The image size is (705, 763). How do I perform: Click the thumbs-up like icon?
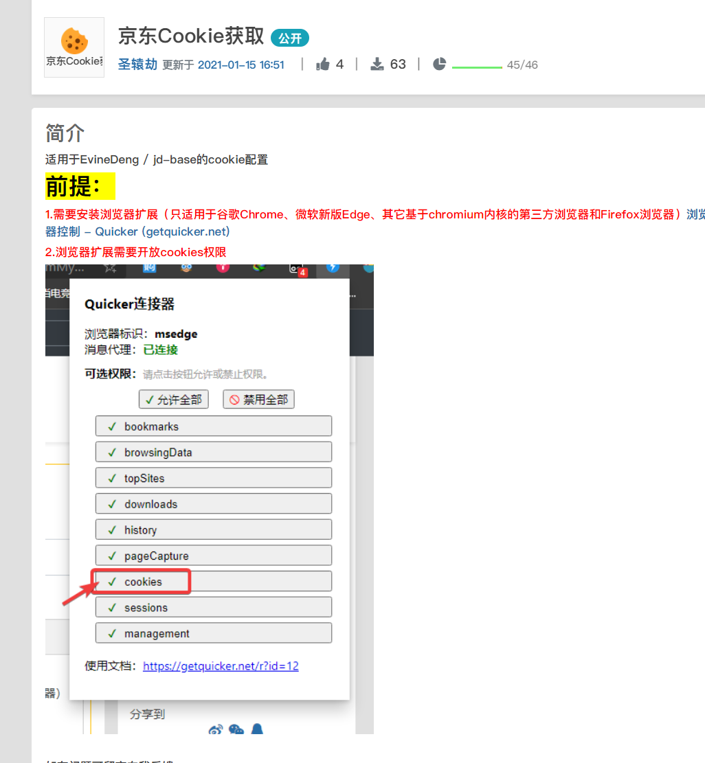click(323, 65)
